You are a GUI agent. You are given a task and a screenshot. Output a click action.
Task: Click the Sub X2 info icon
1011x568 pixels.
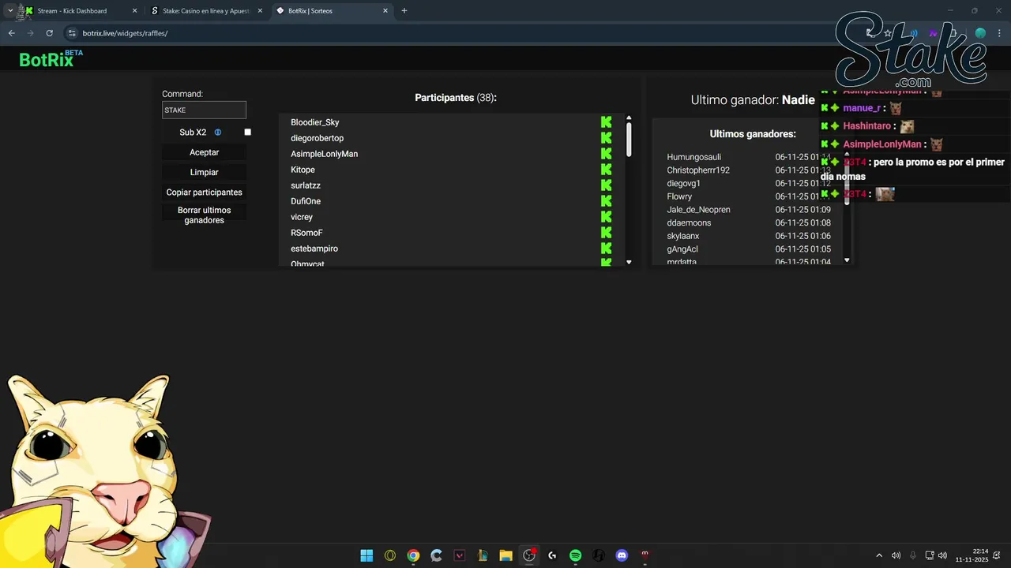218,133
